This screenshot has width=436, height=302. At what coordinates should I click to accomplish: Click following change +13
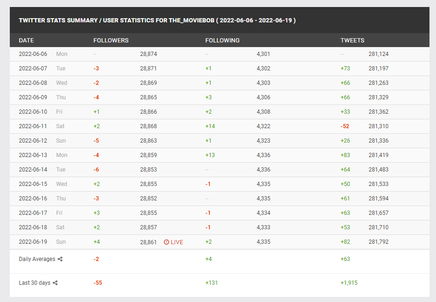point(210,155)
